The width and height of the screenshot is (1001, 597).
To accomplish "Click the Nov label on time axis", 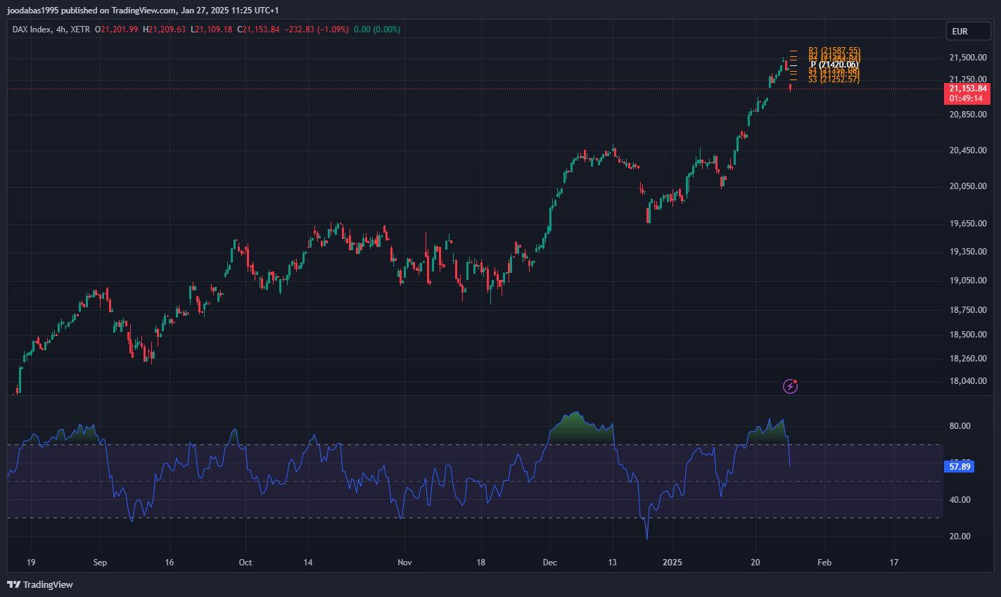I will point(404,563).
